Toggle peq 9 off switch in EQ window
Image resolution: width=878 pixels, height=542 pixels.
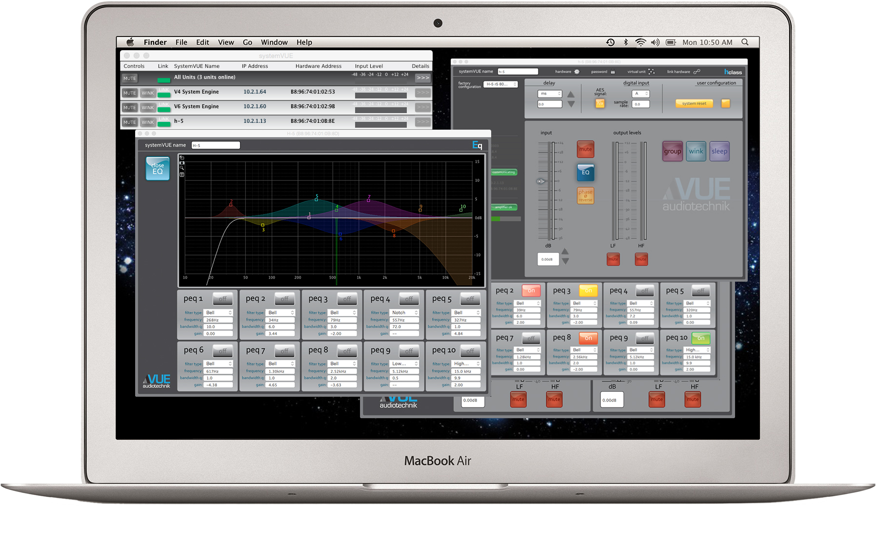point(409,350)
